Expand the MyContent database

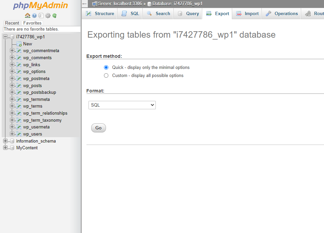click(x=5, y=148)
